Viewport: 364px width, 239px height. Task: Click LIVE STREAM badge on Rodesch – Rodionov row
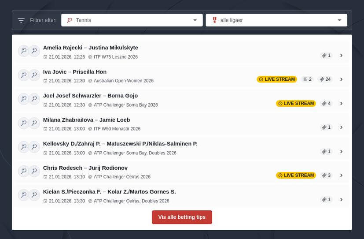(296, 176)
